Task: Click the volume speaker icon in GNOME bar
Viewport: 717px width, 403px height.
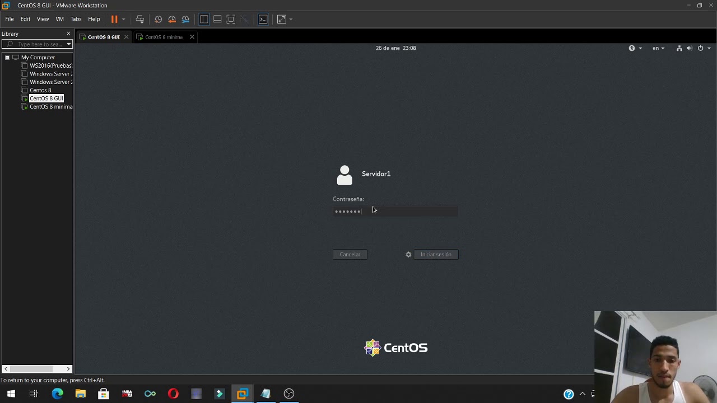Action: tap(690, 48)
